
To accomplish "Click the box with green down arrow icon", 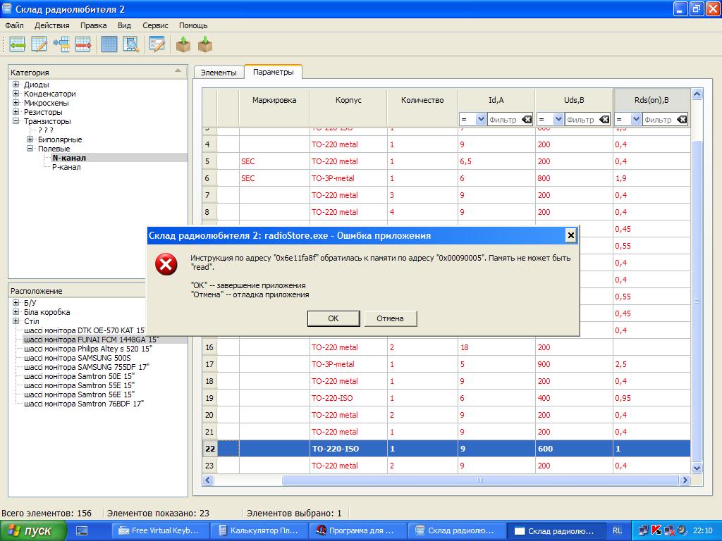I will (205, 44).
